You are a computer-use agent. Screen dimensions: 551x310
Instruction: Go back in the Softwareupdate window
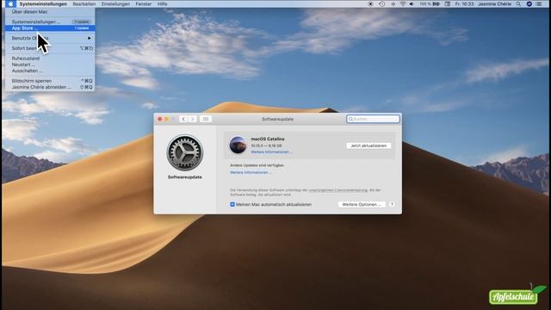coord(183,119)
